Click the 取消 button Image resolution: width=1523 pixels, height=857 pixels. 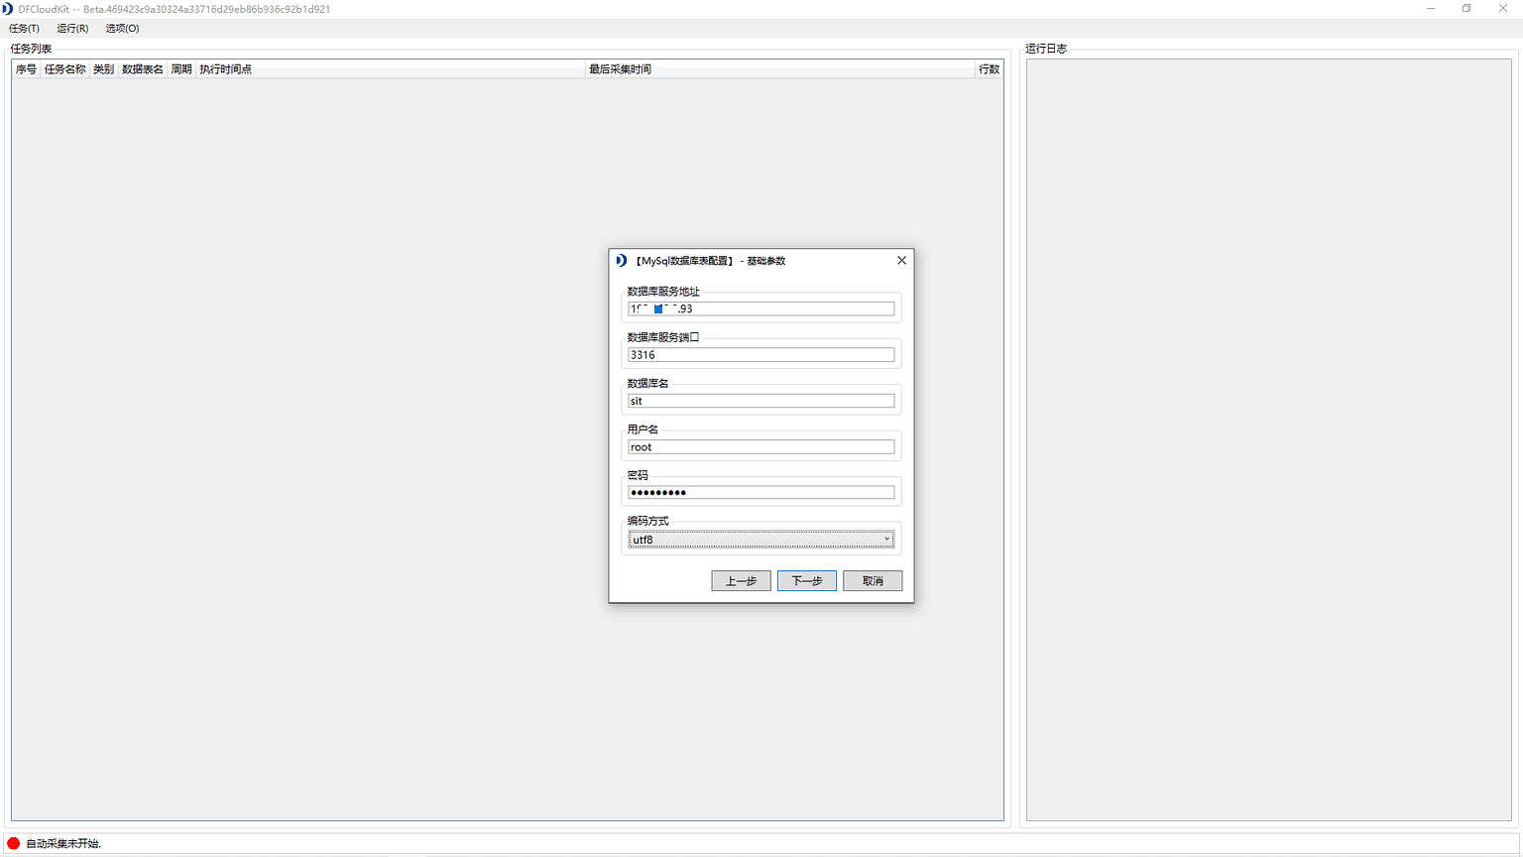coord(873,581)
